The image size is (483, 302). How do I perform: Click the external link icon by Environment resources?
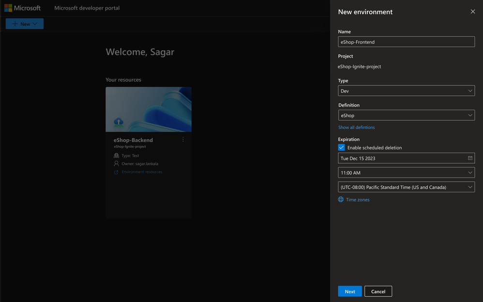coord(116,172)
